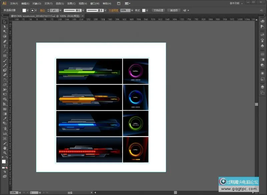Open the opacity 100% dropdown
This screenshot has height=195, width=267.
(132, 10)
